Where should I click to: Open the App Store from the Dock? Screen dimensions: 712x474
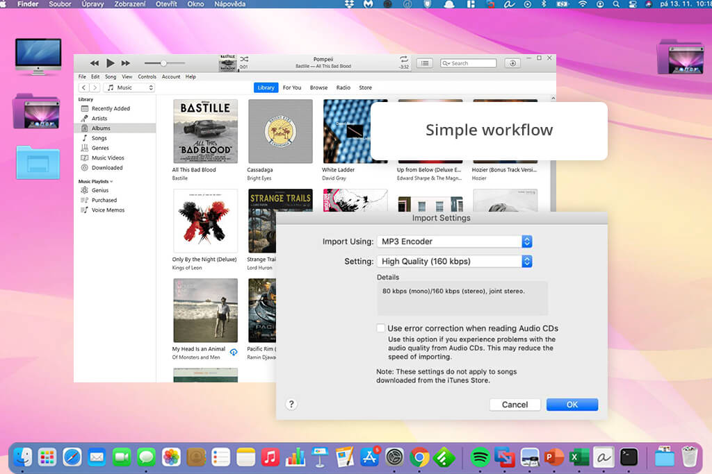point(370,457)
